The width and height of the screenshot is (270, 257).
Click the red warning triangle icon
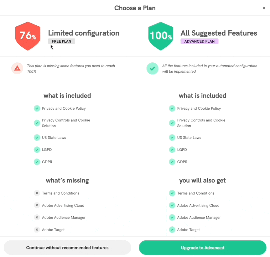[17, 68]
